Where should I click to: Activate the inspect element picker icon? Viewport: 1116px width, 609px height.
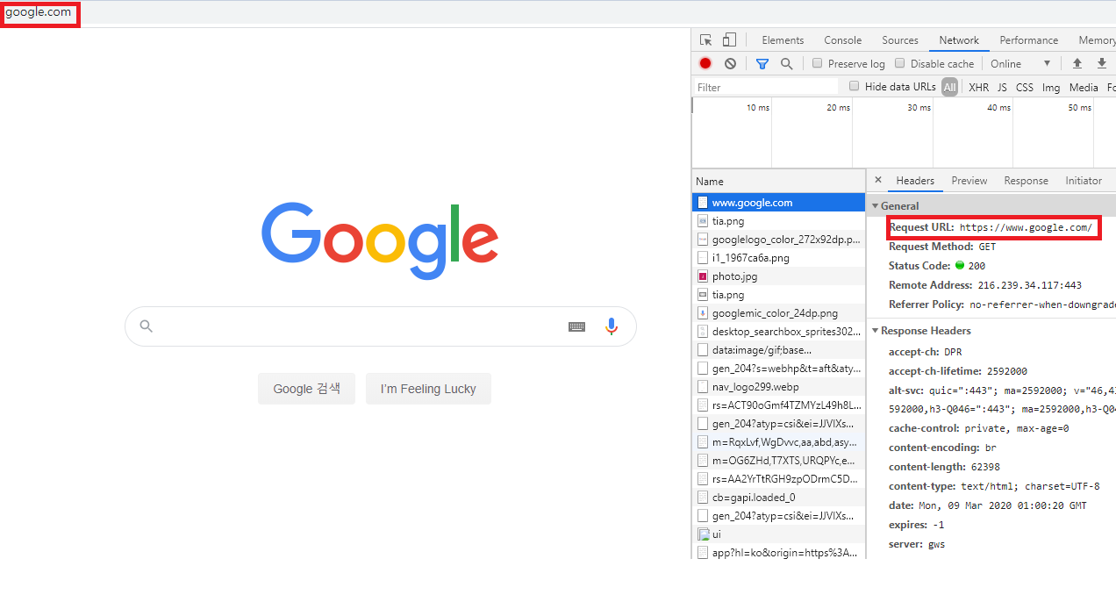coord(706,40)
